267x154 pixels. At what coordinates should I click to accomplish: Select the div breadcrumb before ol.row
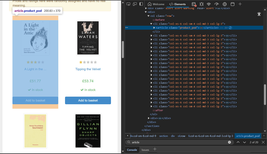173,136
